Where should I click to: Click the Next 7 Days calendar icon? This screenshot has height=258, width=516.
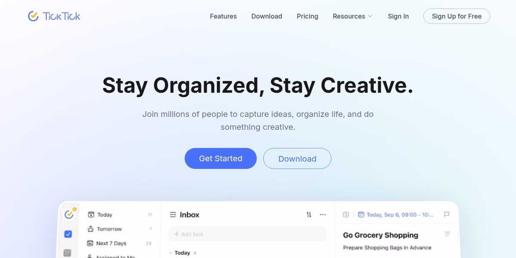tap(90, 243)
